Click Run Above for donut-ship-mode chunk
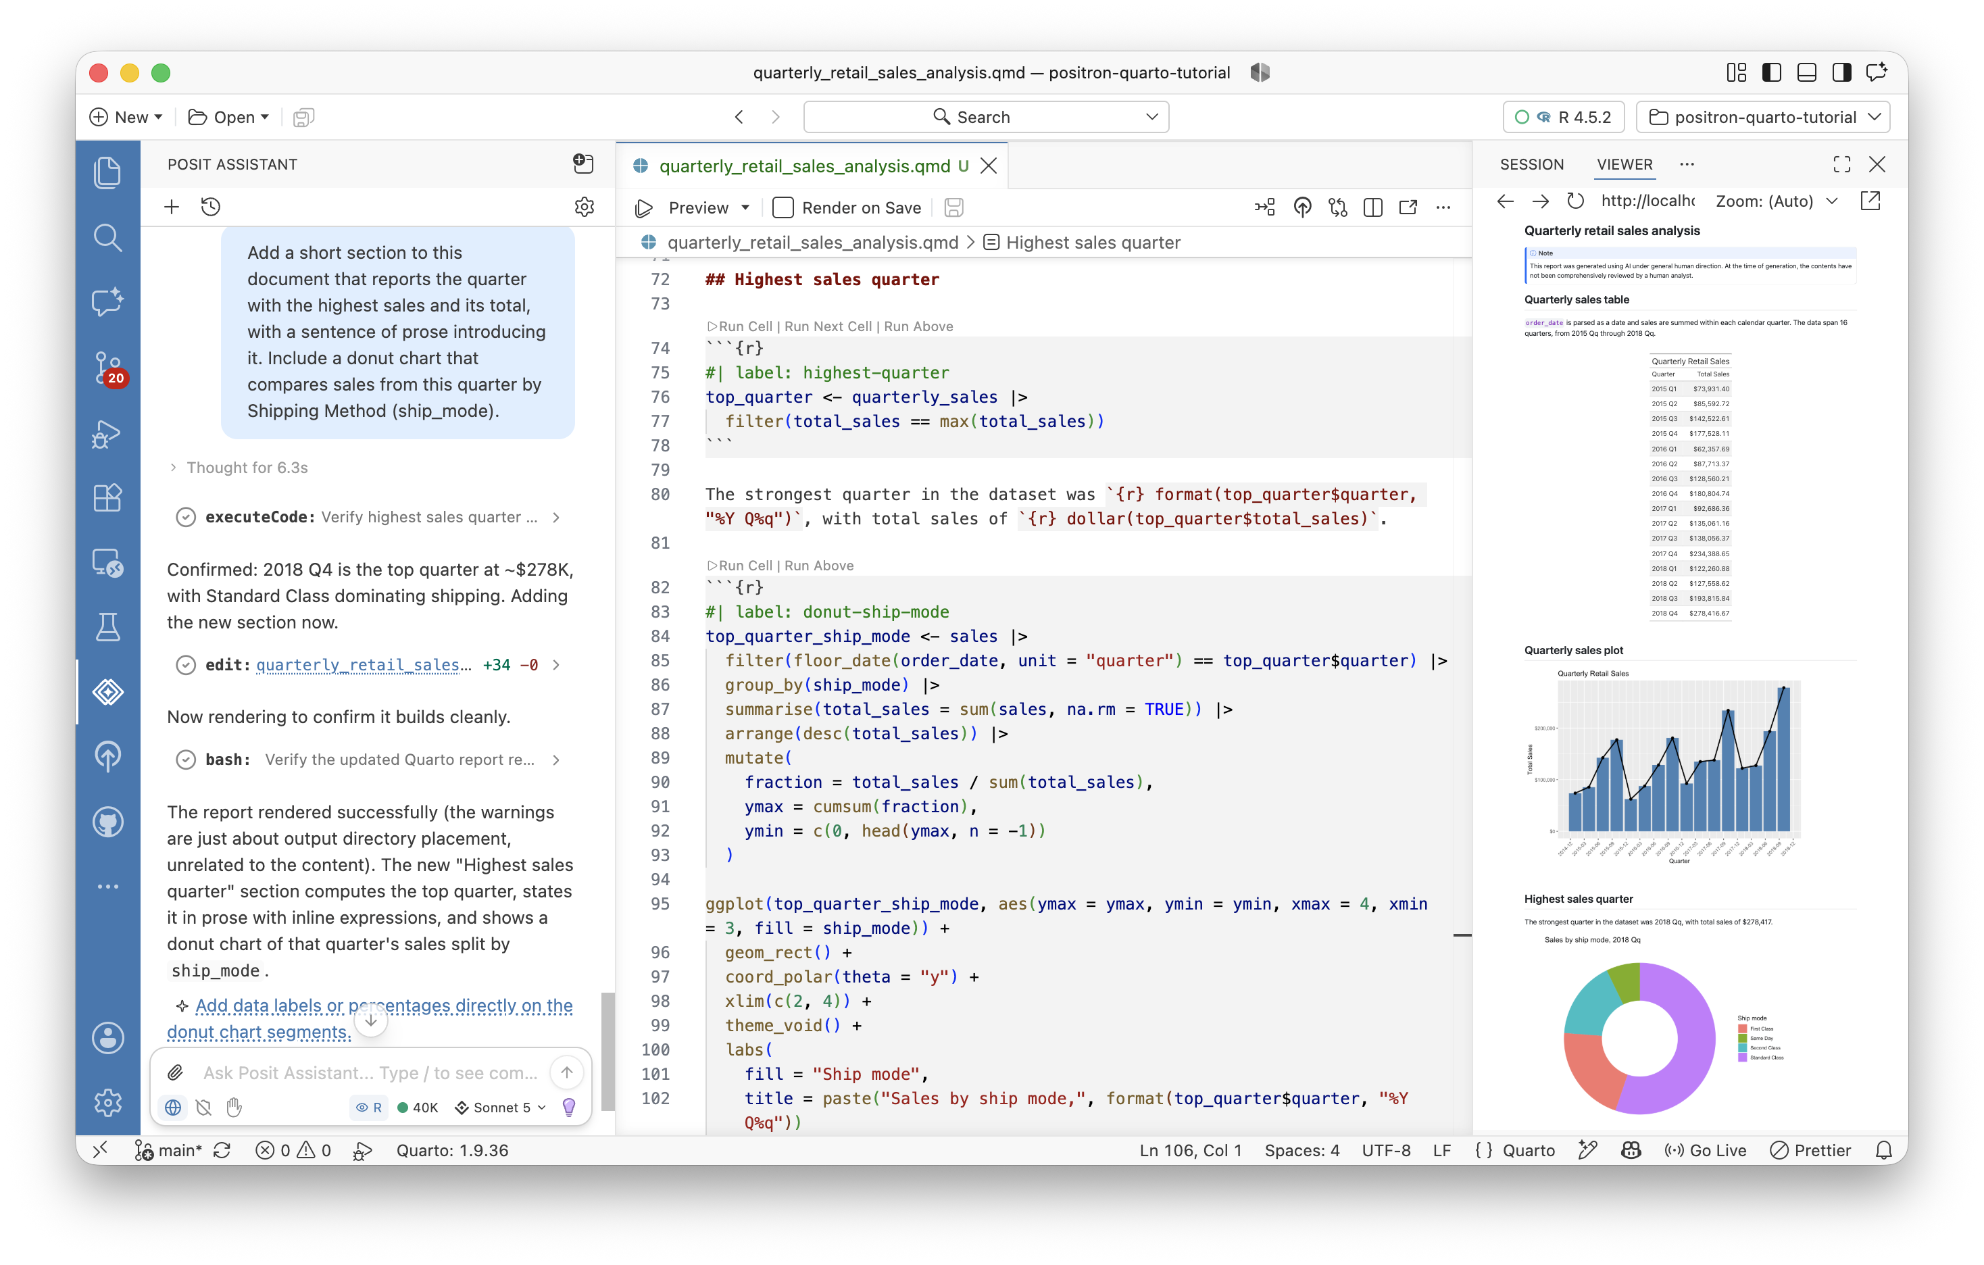 point(819,566)
